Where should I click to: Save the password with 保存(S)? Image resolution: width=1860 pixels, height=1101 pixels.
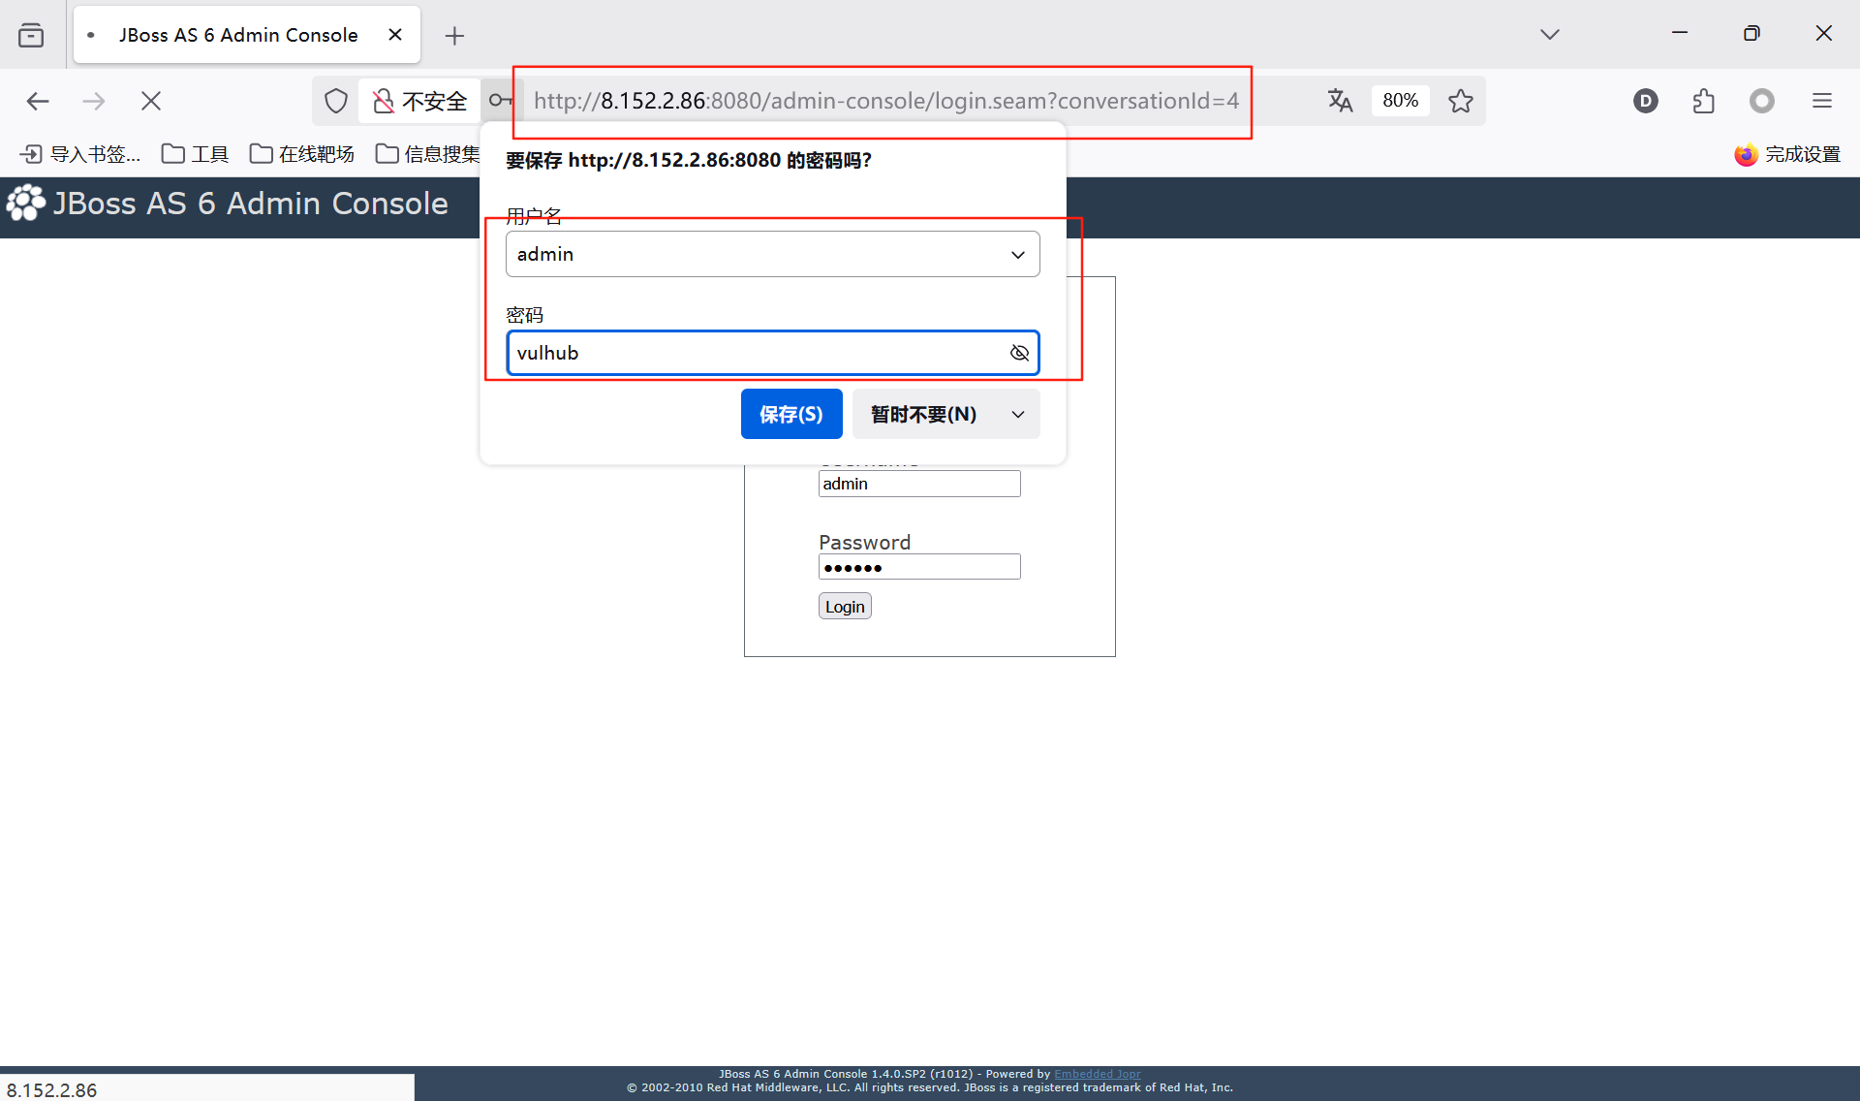pyautogui.click(x=791, y=414)
